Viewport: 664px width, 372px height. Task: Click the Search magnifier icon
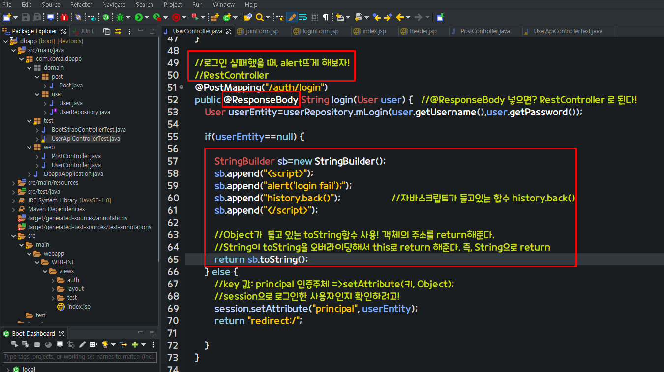coord(259,17)
